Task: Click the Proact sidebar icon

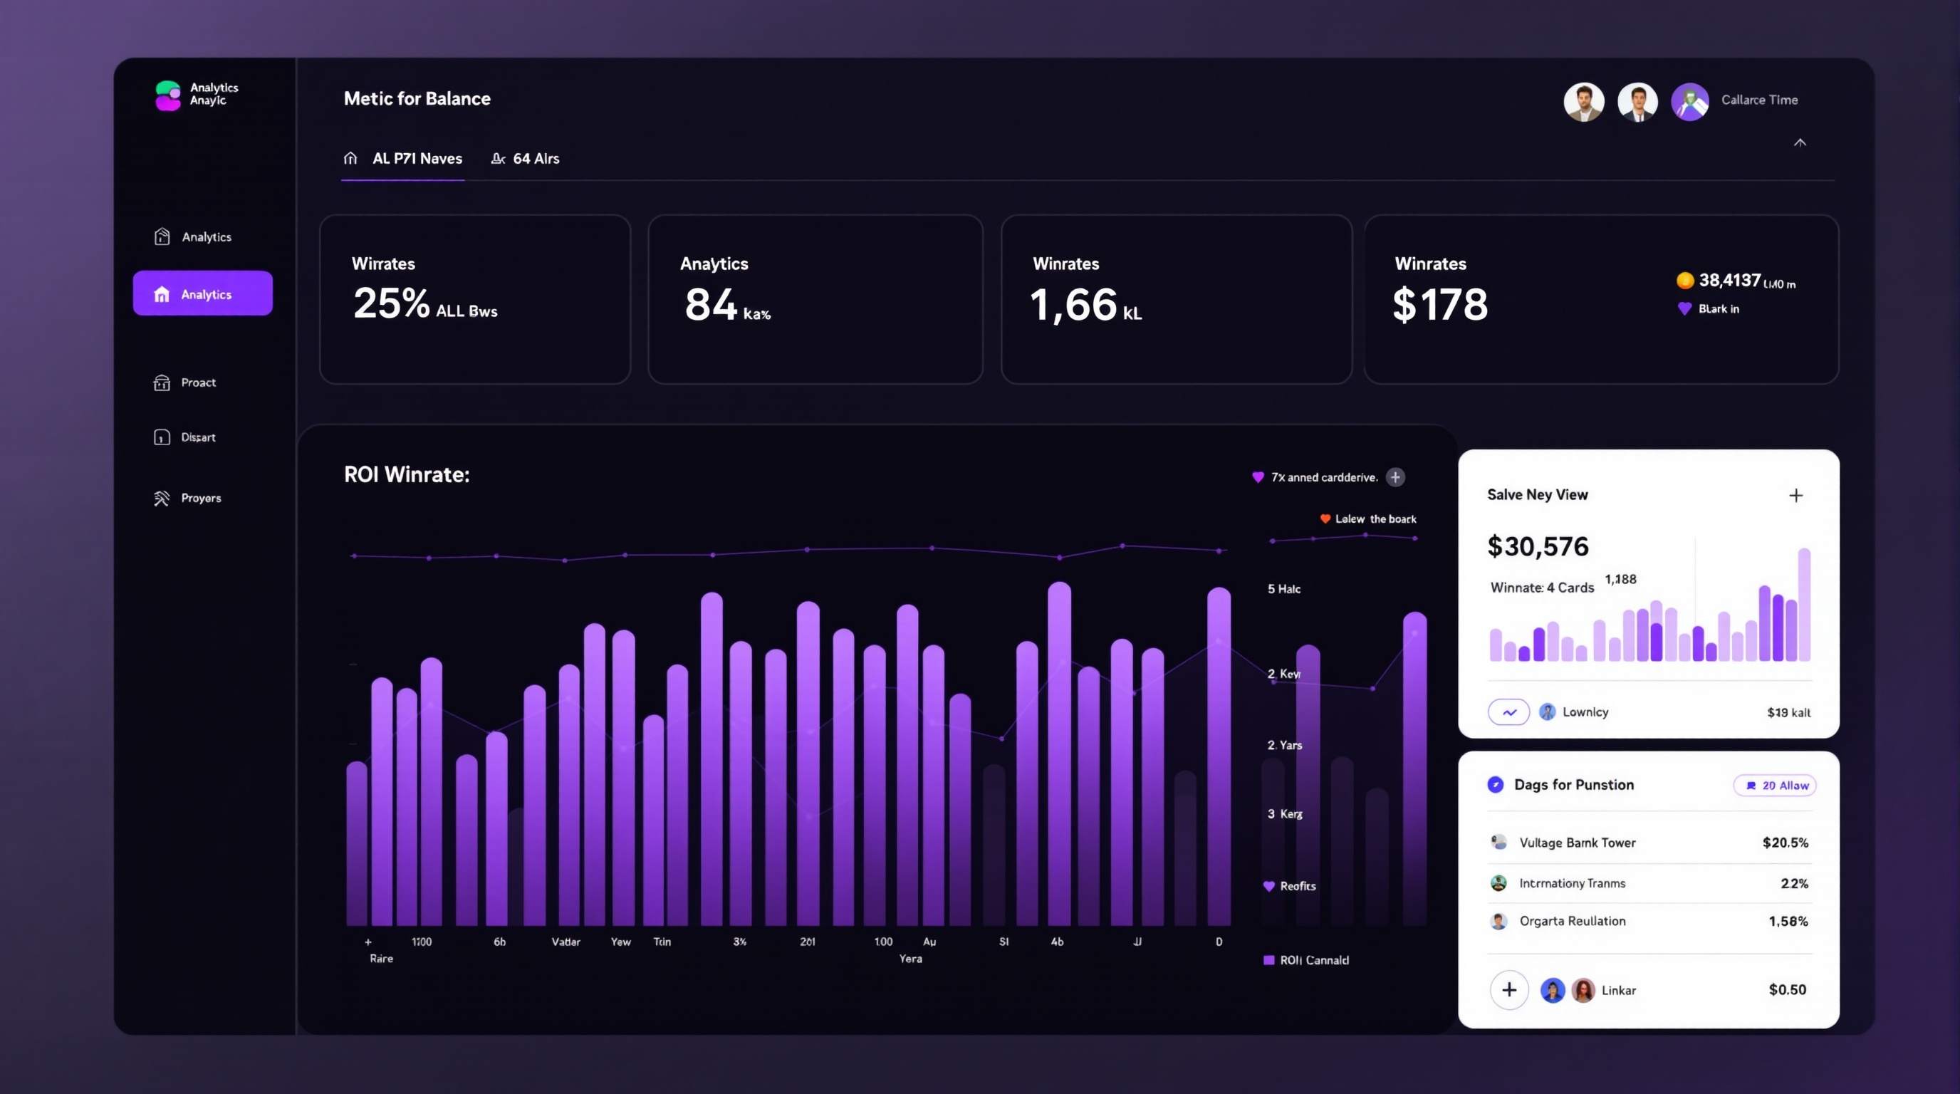Action: (x=161, y=382)
